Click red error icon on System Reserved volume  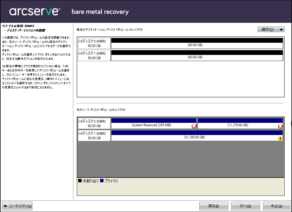click(194, 126)
